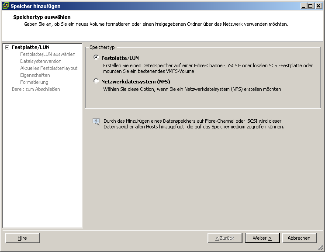Click the Festplatte/LUN auswählen step

(x=48, y=54)
